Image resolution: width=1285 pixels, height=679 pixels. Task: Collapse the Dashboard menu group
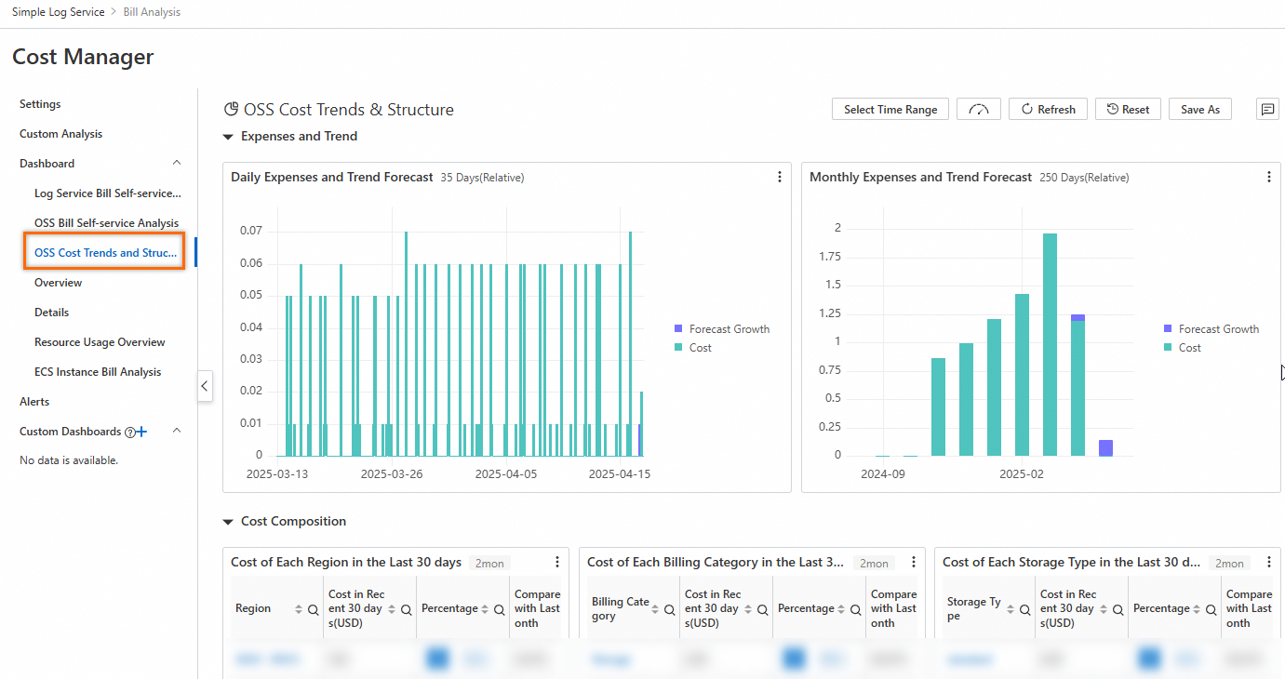coord(177,164)
